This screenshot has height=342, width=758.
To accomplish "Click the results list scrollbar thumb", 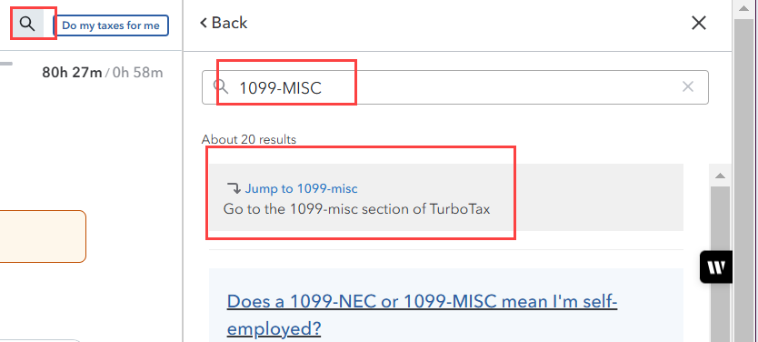I will [720, 264].
